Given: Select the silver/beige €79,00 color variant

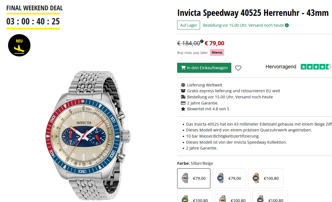Looking at the screenshot, I should [x=194, y=178].
